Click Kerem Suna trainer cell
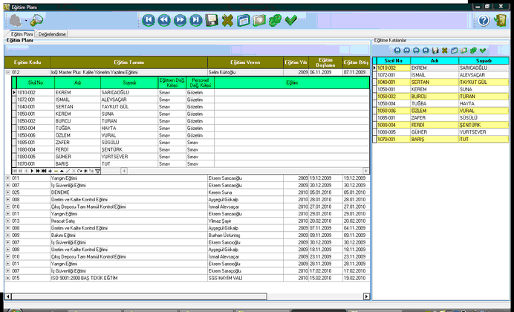 [x=246, y=192]
